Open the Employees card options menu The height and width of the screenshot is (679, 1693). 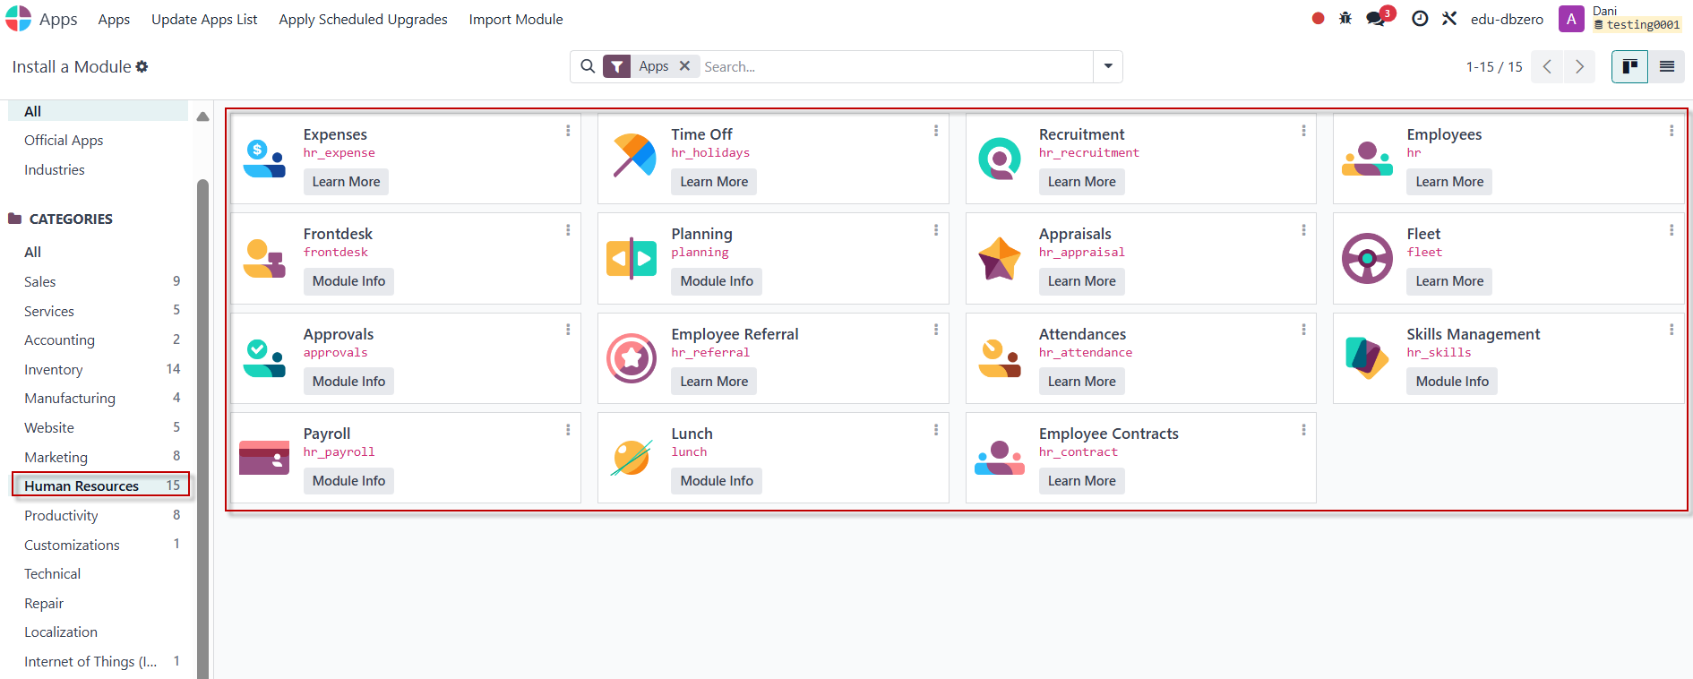(x=1672, y=131)
